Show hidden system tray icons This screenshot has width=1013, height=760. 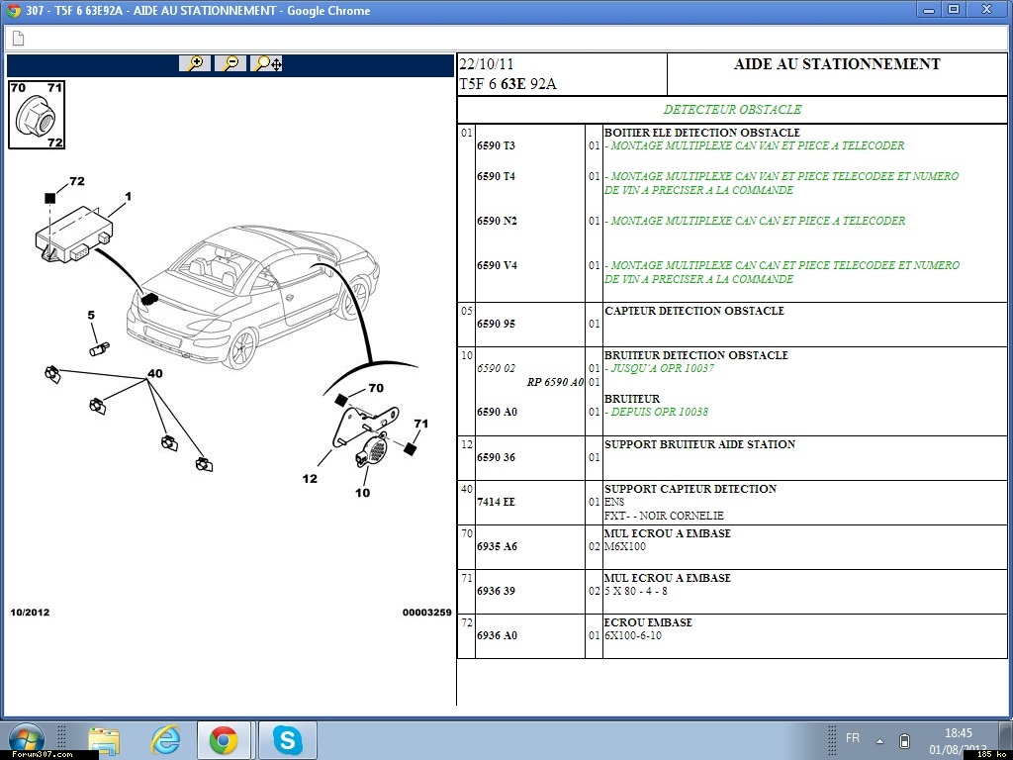click(879, 740)
